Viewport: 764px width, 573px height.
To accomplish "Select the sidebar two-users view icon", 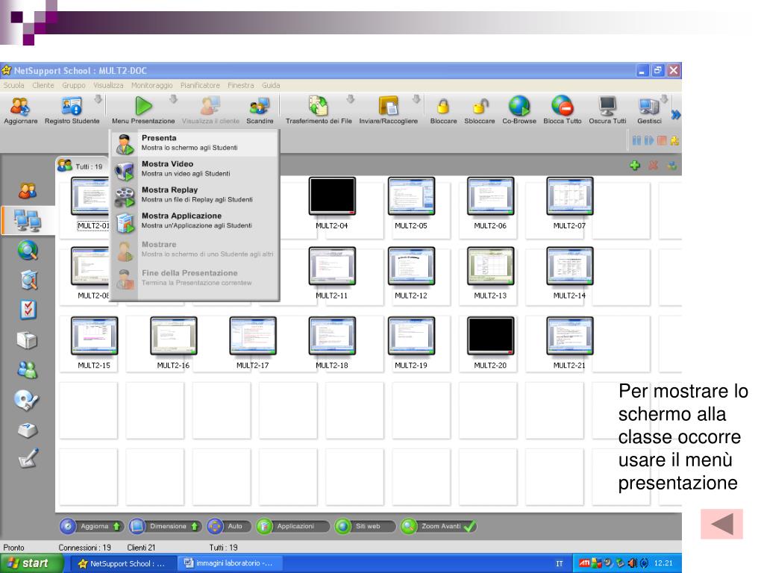I will tap(28, 190).
